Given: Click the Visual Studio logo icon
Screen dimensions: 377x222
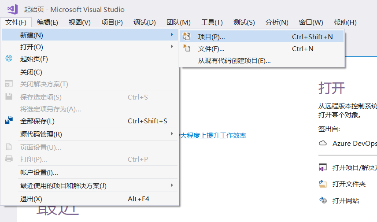Looking at the screenshot, I should click(x=12, y=9).
